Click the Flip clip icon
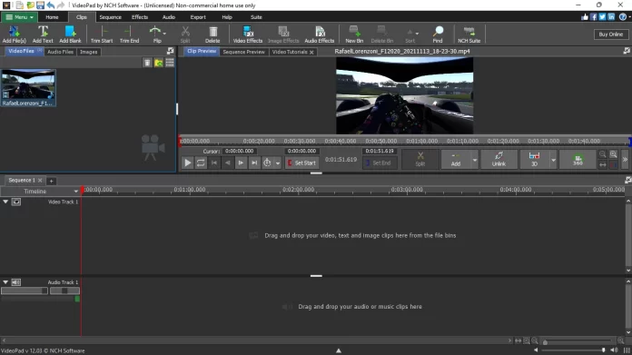Viewport: 632px width, 355px height. [155, 35]
